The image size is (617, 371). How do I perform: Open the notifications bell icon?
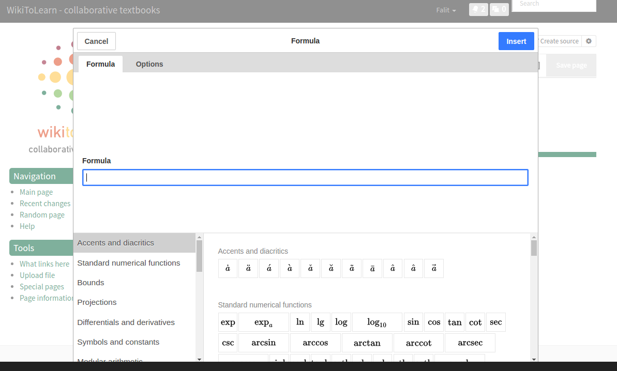[x=478, y=9]
